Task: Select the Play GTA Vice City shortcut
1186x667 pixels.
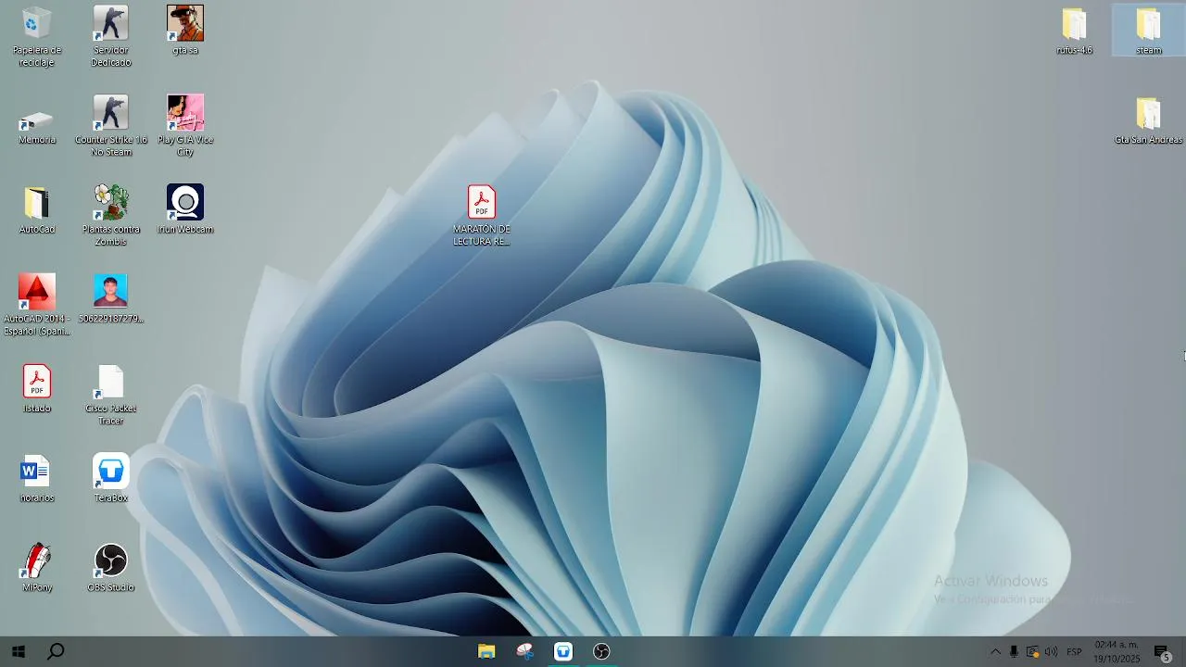Action: click(185, 125)
